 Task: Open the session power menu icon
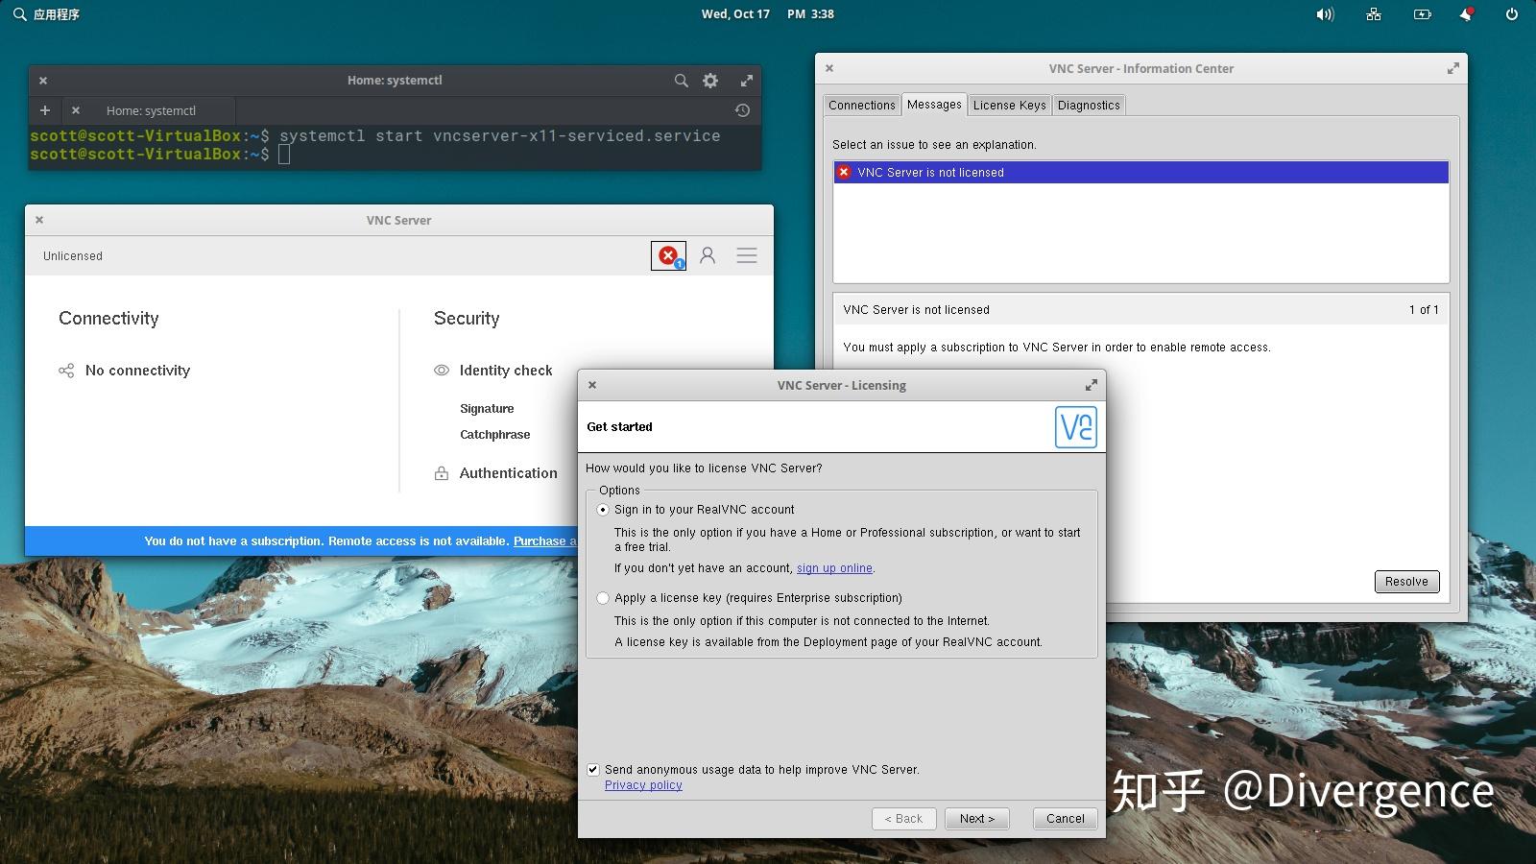(1512, 14)
